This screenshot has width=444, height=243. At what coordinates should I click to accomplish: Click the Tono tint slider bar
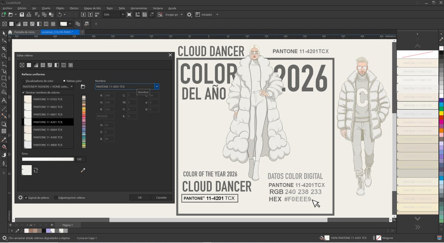(48, 159)
